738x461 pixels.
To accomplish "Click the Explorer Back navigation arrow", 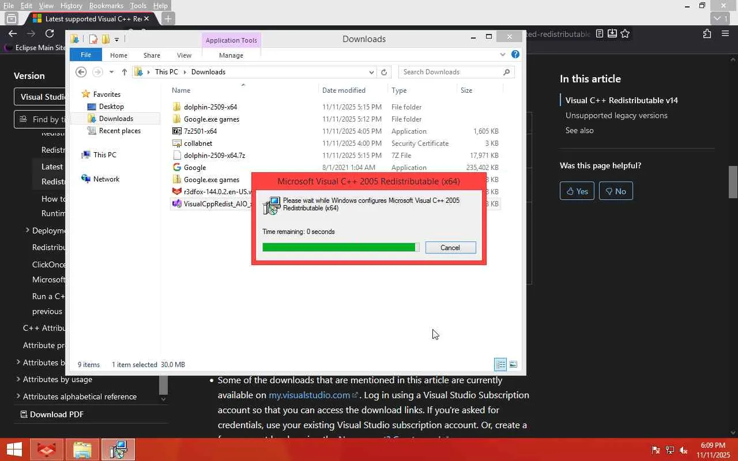I will [81, 72].
